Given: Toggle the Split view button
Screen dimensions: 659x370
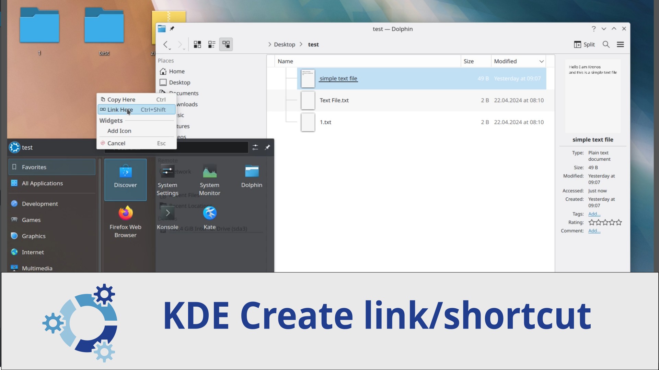Looking at the screenshot, I should pos(584,45).
